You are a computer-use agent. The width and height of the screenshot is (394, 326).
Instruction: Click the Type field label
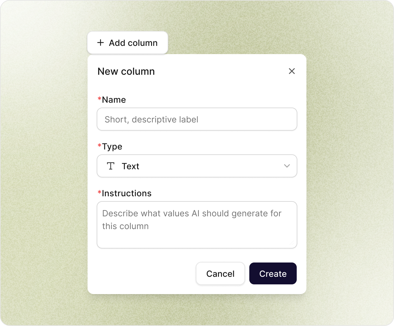coord(112,146)
